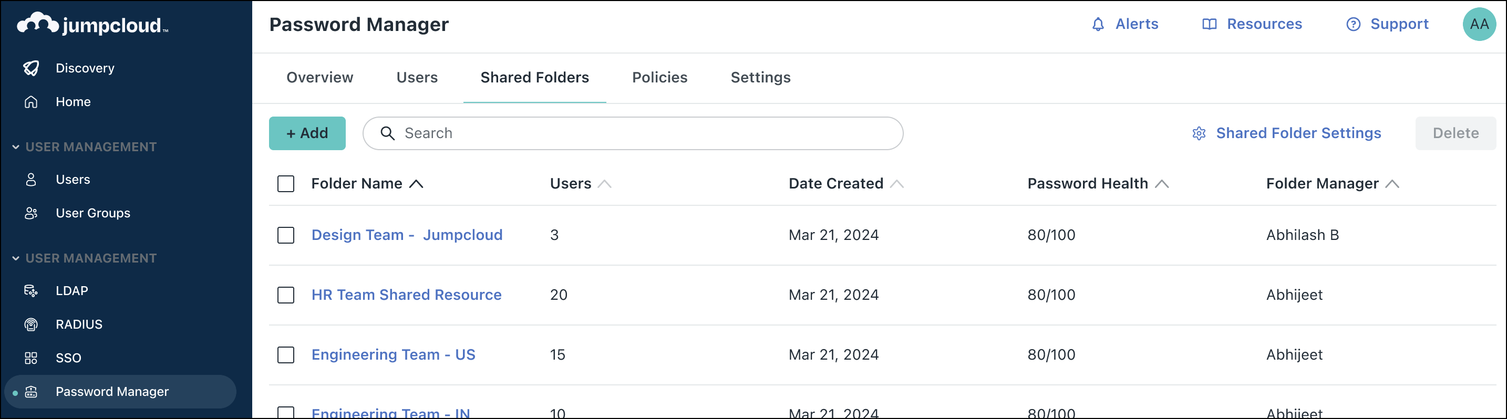Click the Home icon in sidebar
The image size is (1507, 419).
[31, 102]
